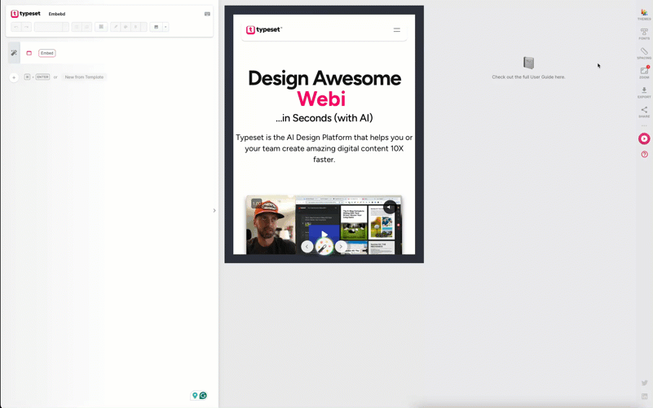Click the typeset logo in editor header

(x=25, y=14)
